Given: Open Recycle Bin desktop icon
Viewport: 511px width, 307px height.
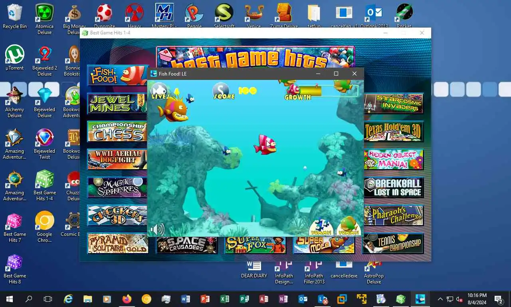Looking at the screenshot, I should click(x=15, y=16).
